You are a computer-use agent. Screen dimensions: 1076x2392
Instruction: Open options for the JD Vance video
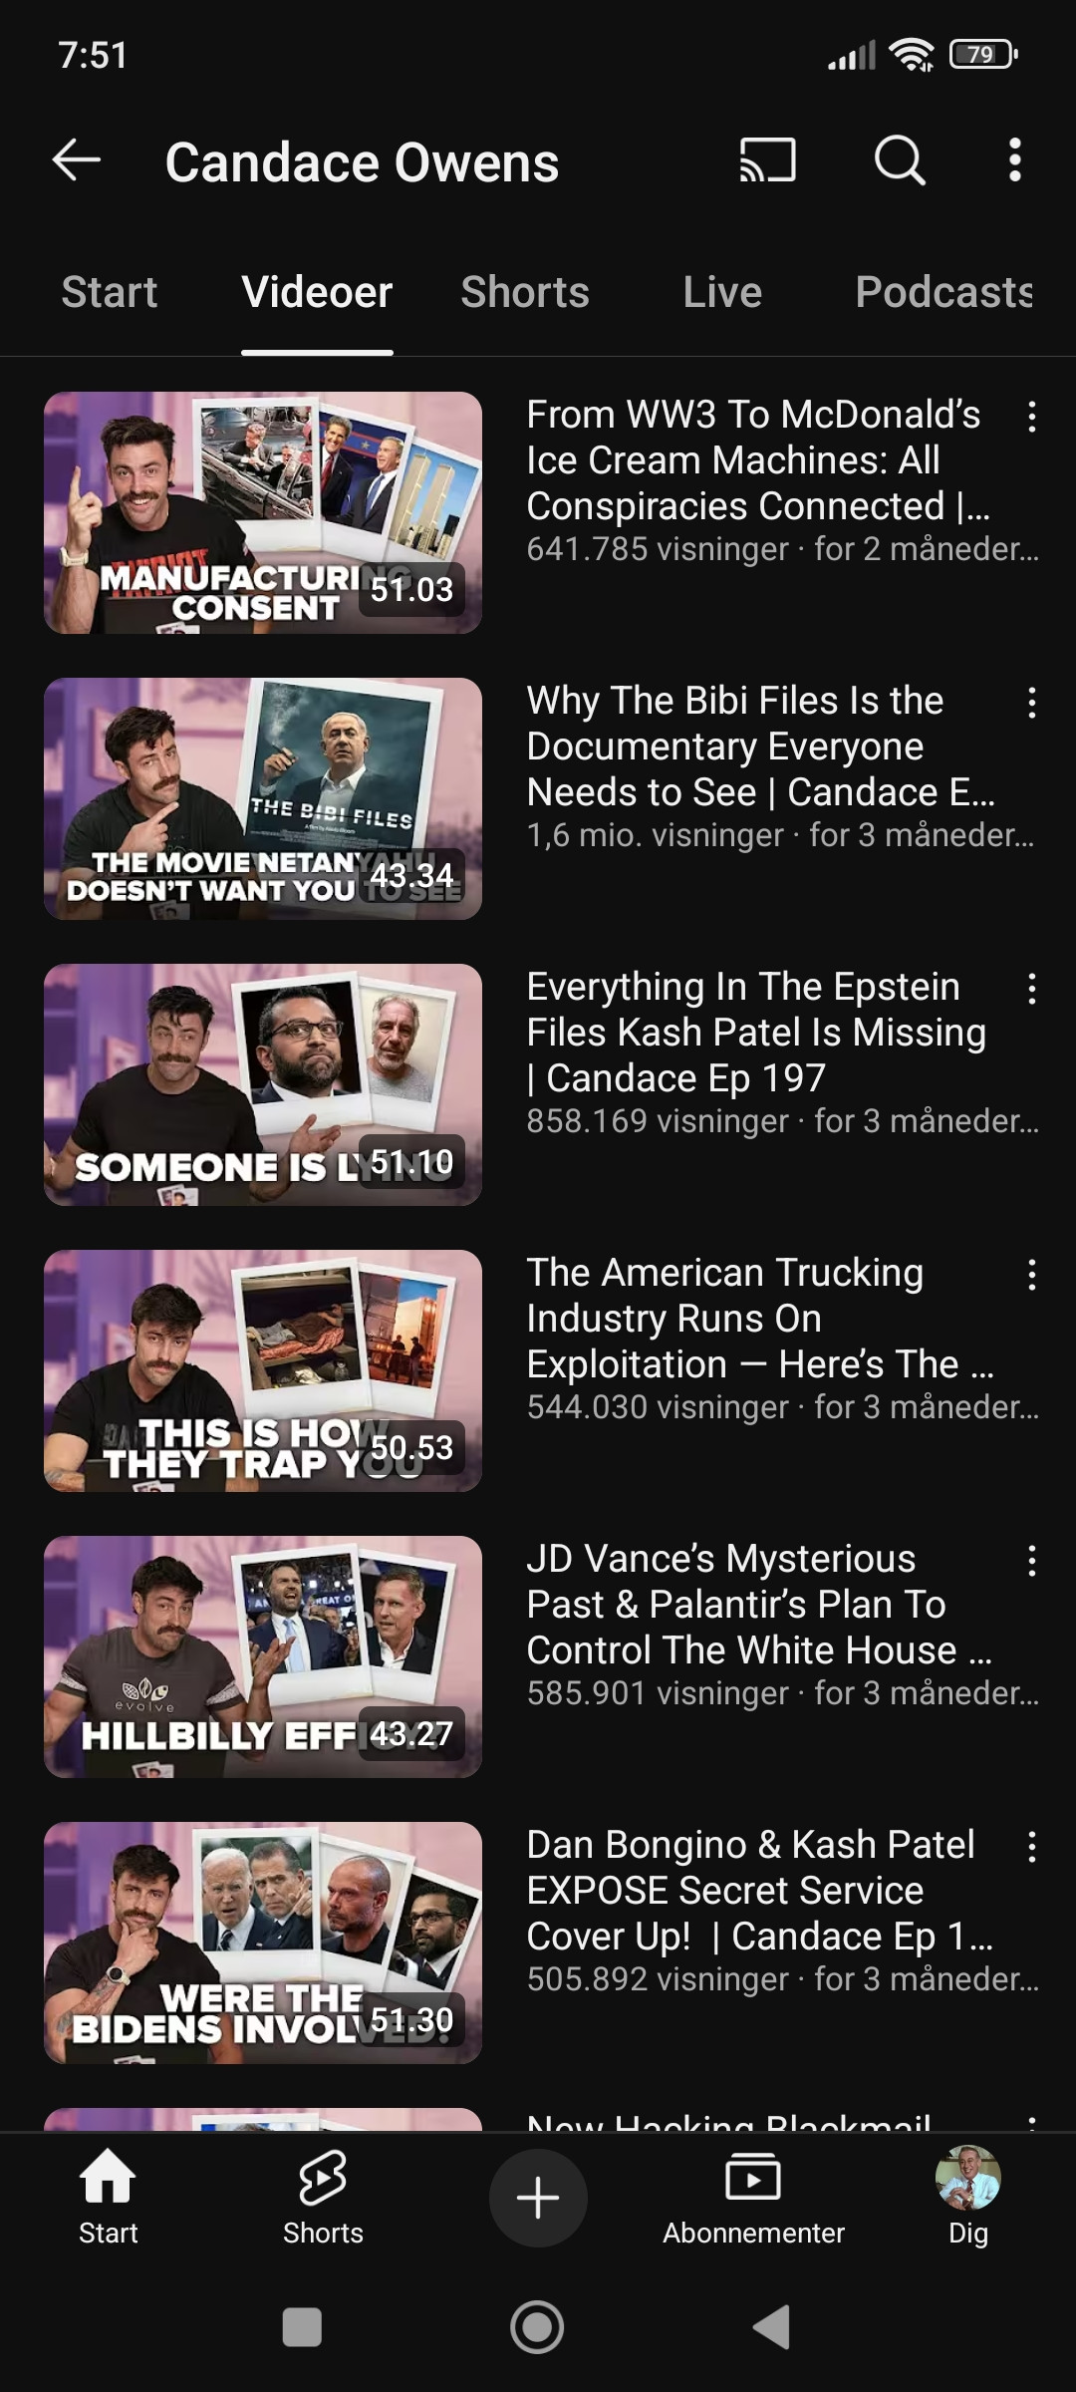(1032, 1561)
